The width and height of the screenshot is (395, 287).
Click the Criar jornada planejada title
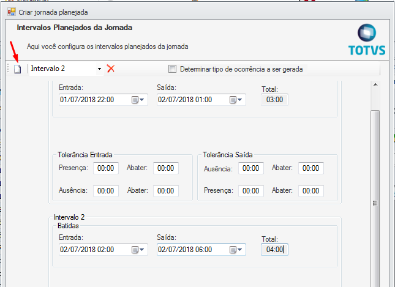(x=53, y=12)
